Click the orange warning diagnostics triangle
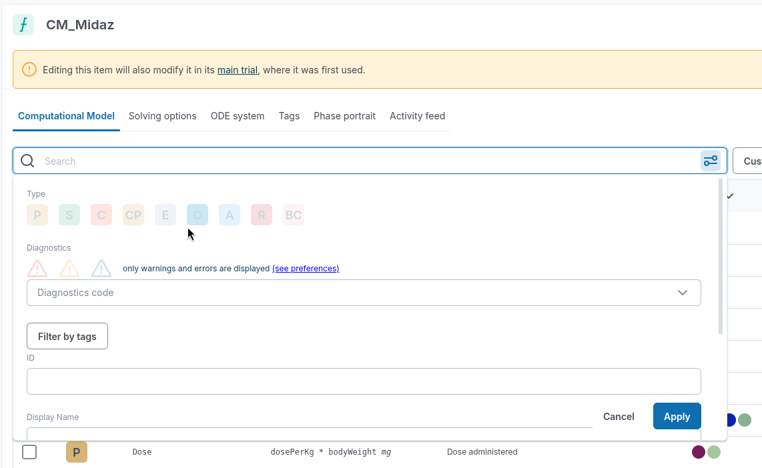 tap(69, 269)
